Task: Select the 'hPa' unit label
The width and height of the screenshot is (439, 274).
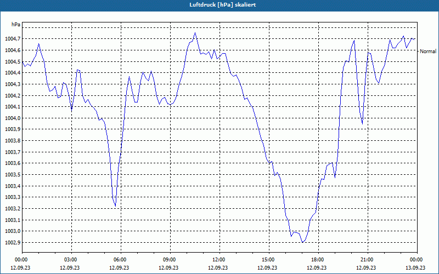Action: tap(16, 25)
